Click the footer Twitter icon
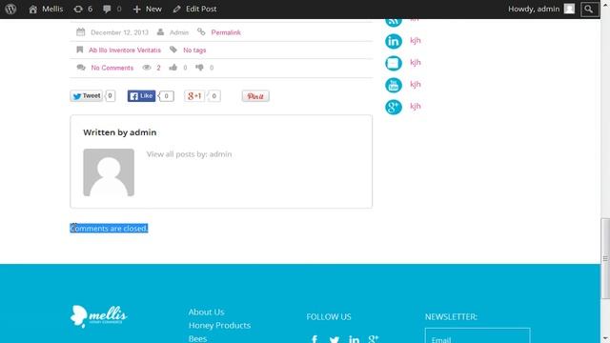 tap(335, 339)
